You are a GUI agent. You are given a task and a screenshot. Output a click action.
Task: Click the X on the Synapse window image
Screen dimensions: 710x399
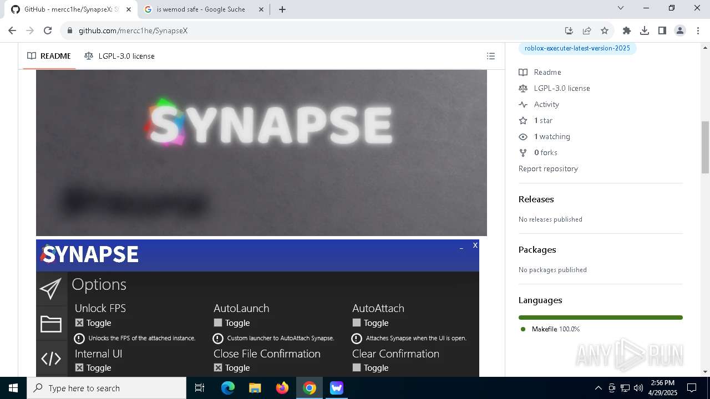coord(475,245)
